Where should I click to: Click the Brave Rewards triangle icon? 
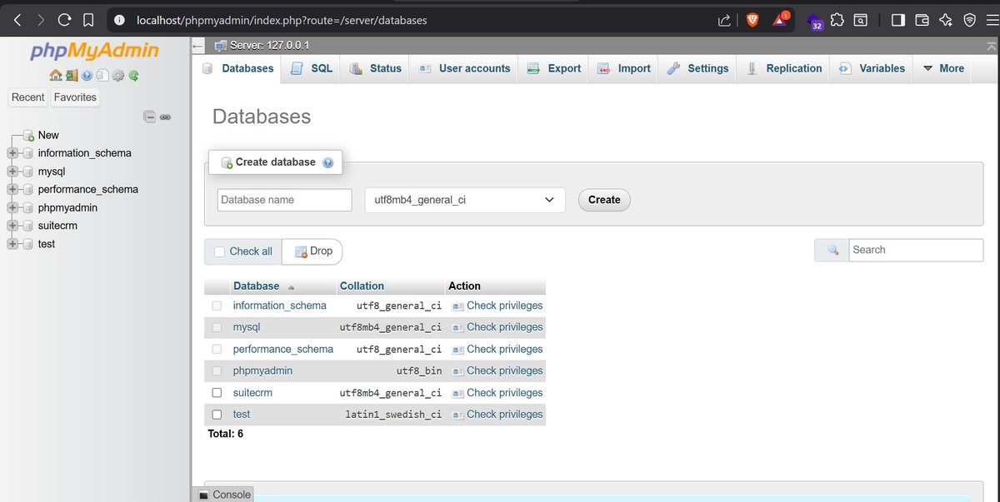[780, 20]
